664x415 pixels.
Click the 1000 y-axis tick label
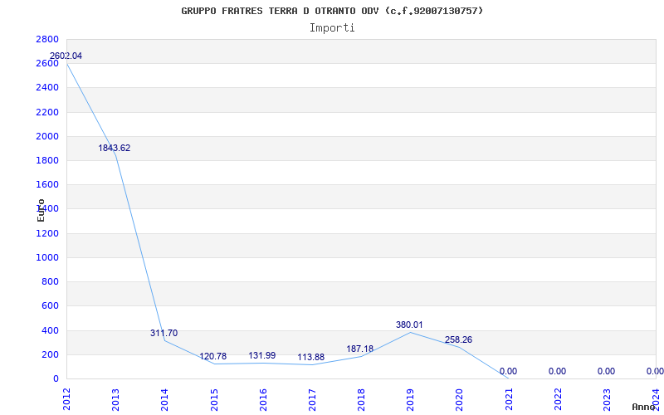(47, 257)
